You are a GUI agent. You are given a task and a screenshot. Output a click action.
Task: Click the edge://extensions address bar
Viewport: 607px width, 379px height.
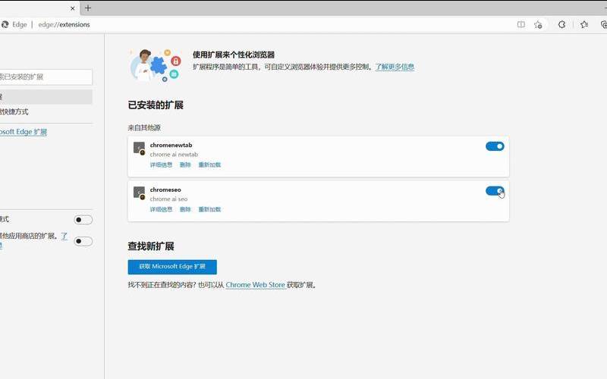64,24
